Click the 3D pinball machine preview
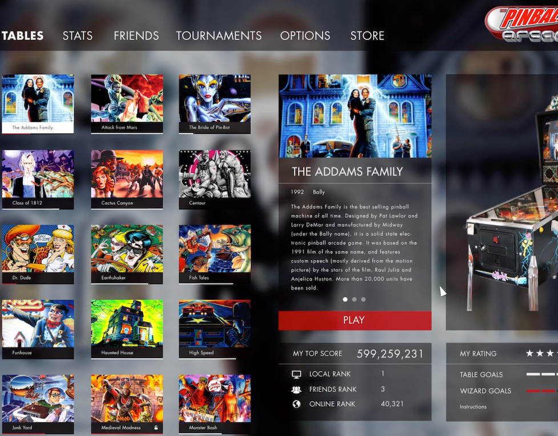The width and height of the screenshot is (558, 436). [x=511, y=202]
